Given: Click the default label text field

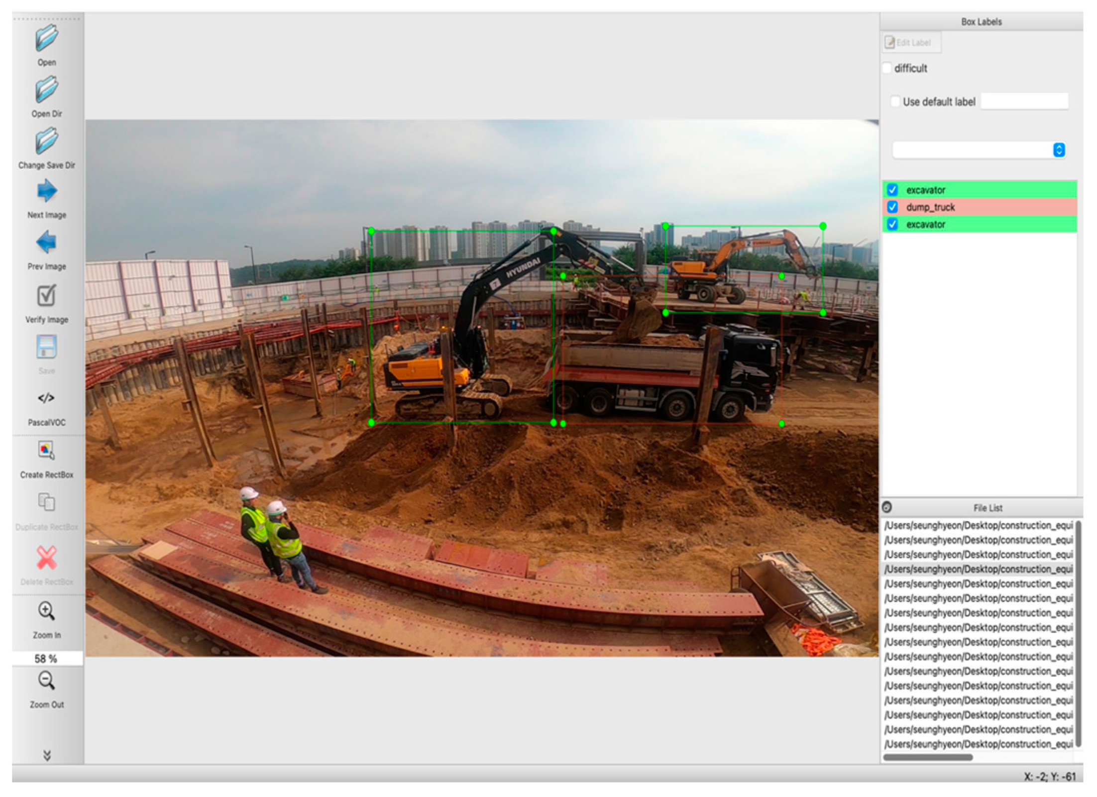Looking at the screenshot, I should 1024,102.
